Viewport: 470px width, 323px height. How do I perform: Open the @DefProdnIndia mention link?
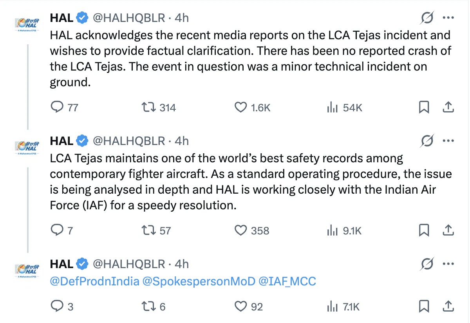95,281
